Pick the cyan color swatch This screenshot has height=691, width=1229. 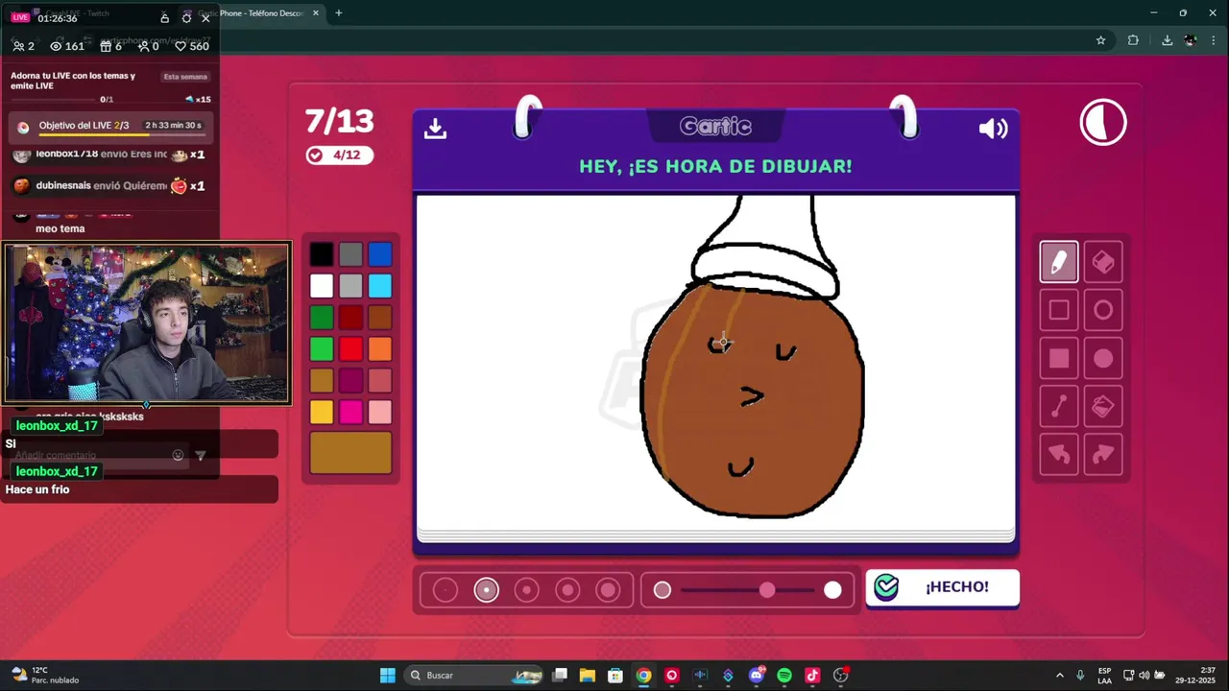pyautogui.click(x=380, y=286)
